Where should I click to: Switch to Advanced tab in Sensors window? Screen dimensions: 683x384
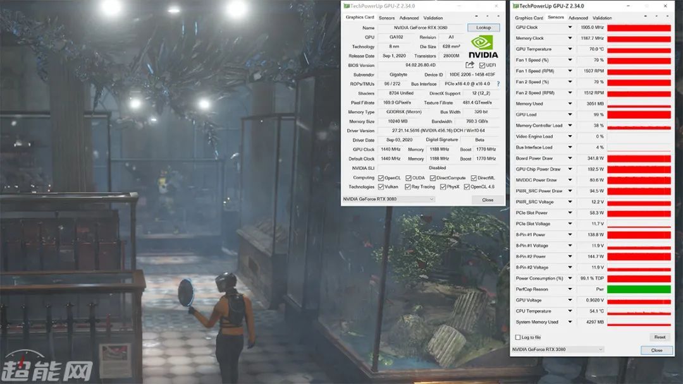pos(578,18)
